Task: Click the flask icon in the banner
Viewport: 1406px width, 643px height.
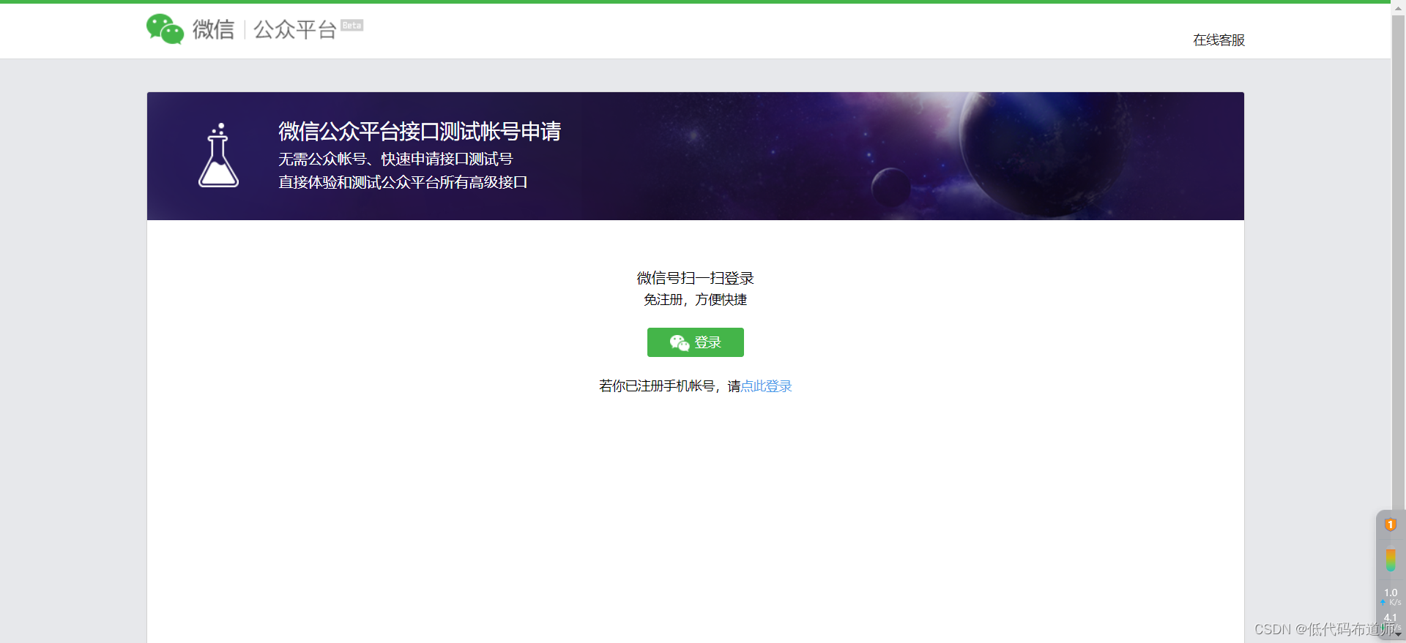Action: tap(218, 155)
